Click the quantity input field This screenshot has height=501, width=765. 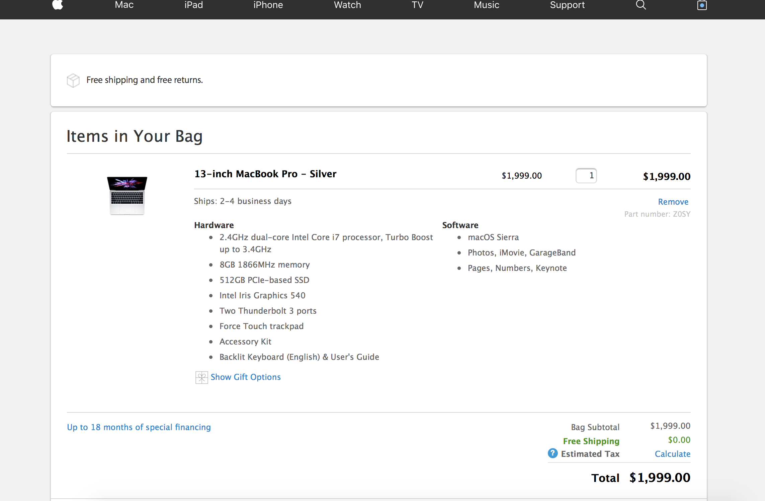pyautogui.click(x=586, y=176)
